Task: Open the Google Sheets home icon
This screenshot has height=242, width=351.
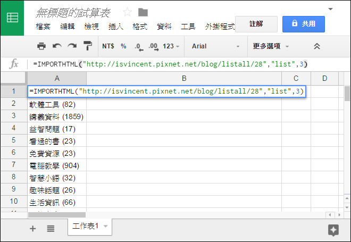Action: [12, 18]
